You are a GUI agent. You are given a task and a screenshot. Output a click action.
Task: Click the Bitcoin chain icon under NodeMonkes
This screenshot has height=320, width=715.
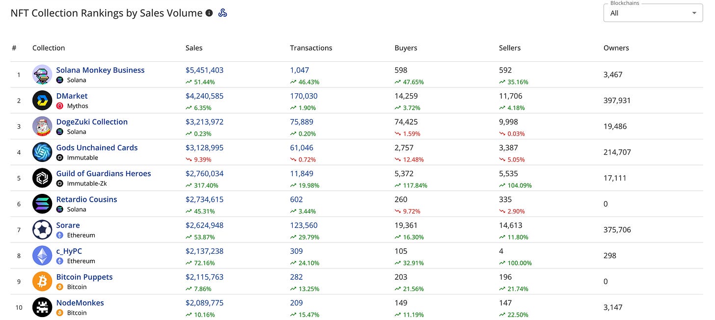coord(60,313)
